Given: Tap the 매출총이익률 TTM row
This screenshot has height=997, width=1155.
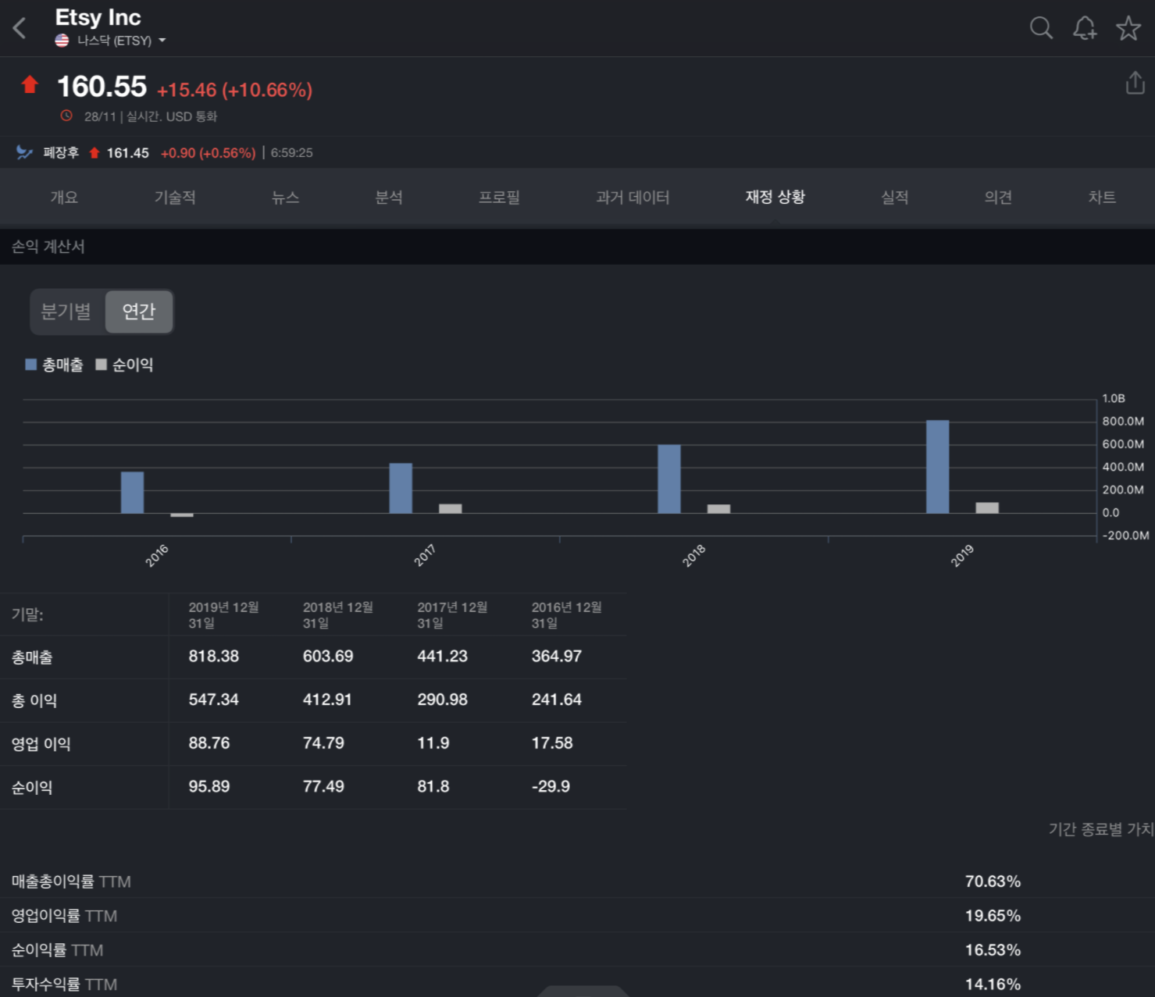Looking at the screenshot, I should (577, 881).
